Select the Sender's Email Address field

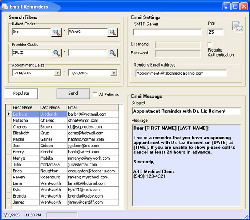pos(180,73)
